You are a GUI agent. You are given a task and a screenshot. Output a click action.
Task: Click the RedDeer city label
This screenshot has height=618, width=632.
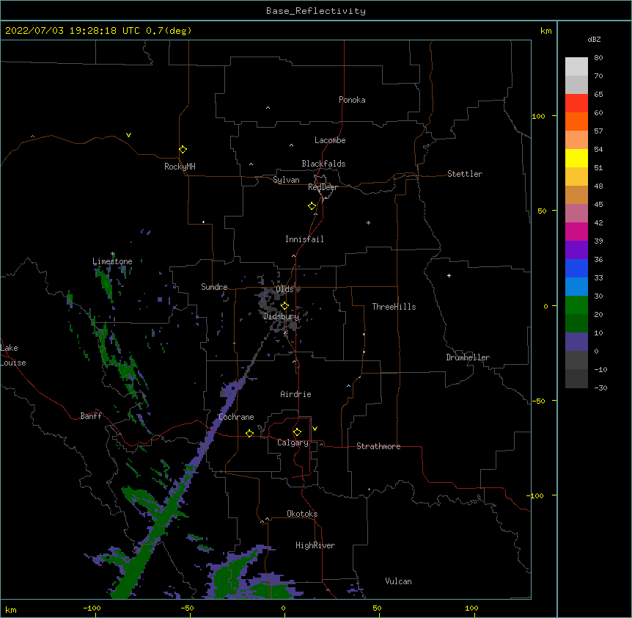pos(323,187)
